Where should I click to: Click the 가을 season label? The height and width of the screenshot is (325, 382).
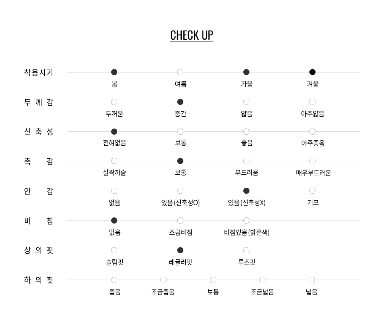pos(246,84)
